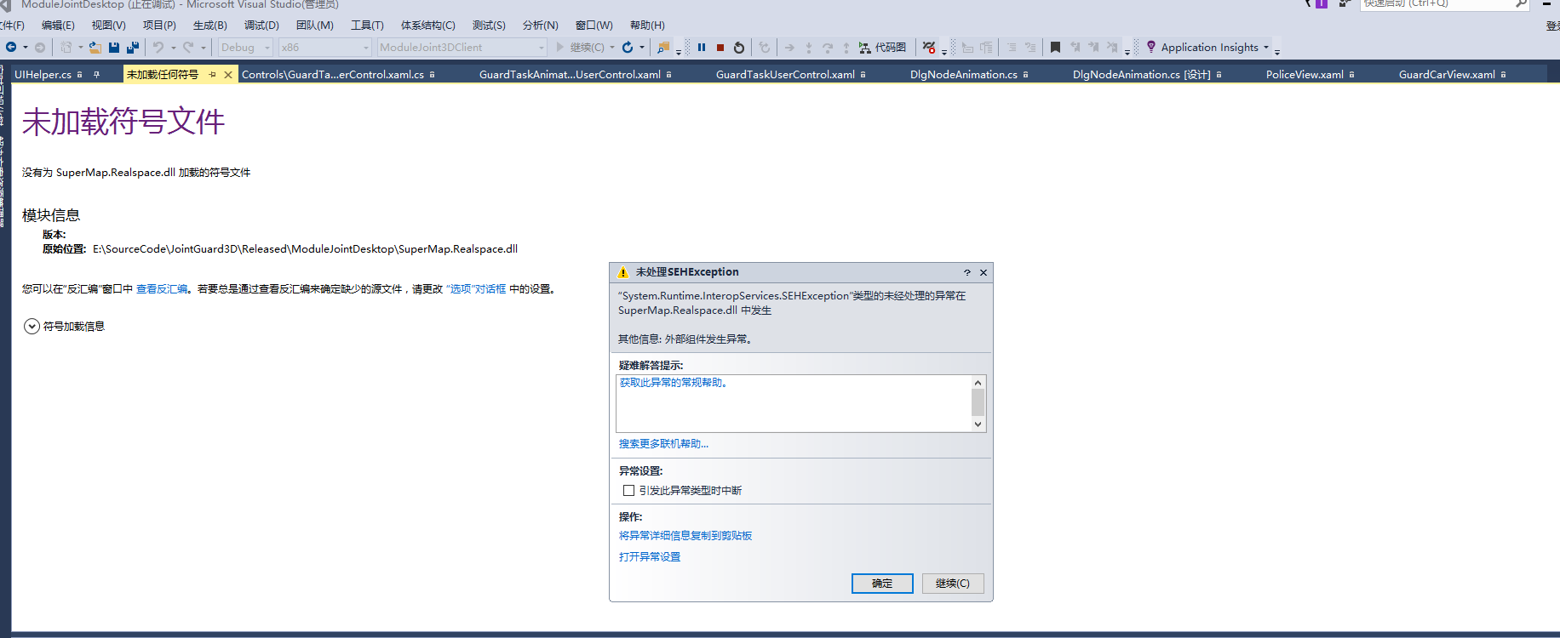
Task: Open the 体系结构(C) menu
Action: click(427, 26)
